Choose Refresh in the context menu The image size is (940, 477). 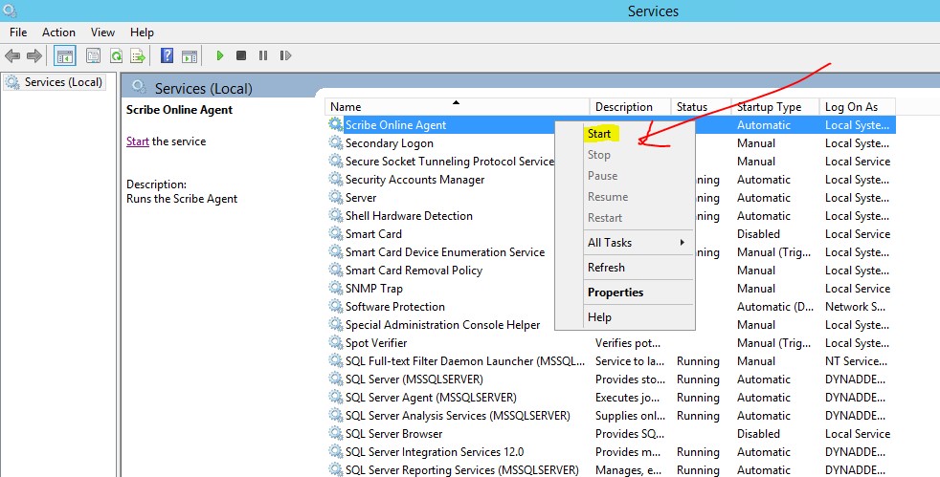coord(606,268)
